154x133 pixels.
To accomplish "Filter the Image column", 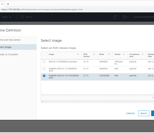I will tap(78, 54).
